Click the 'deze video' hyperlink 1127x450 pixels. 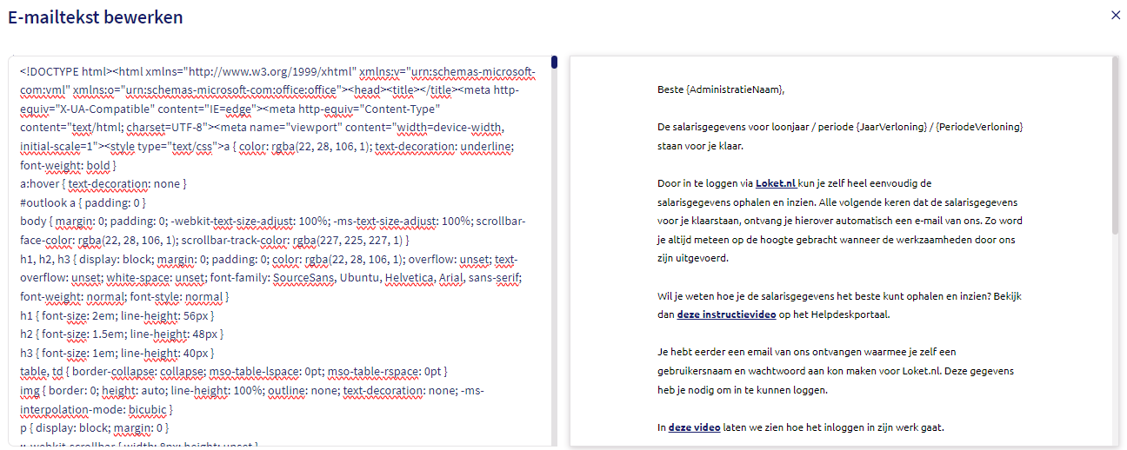(694, 427)
